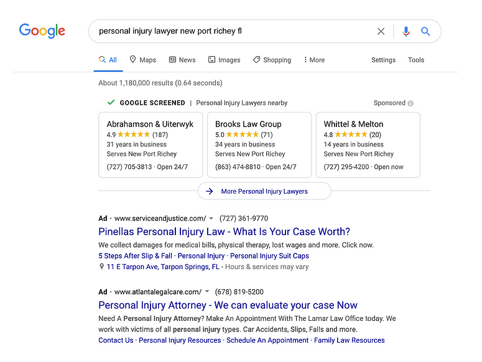Click the Sponsored info icon
Viewport: 482px width, 362px height.
(410, 103)
